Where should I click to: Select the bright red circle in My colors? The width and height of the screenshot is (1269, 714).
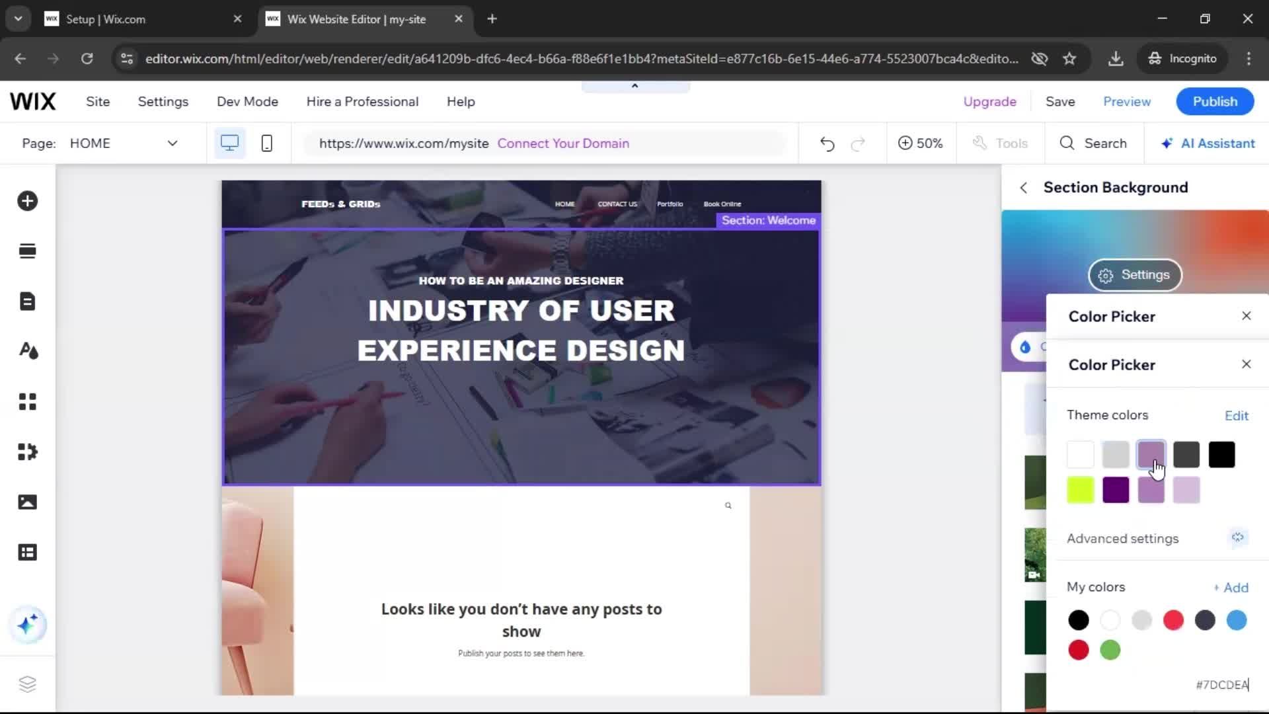coord(1173,620)
